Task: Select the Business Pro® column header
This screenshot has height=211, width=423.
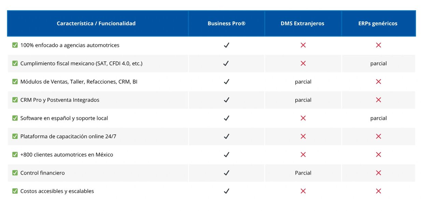Action: pyautogui.click(x=227, y=23)
